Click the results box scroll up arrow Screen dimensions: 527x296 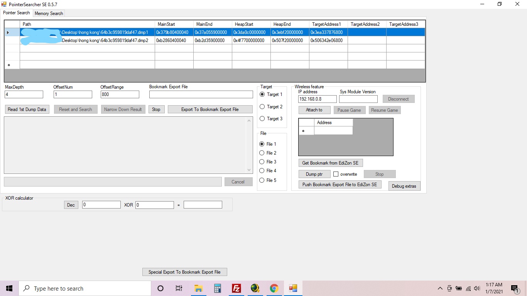[249, 121]
